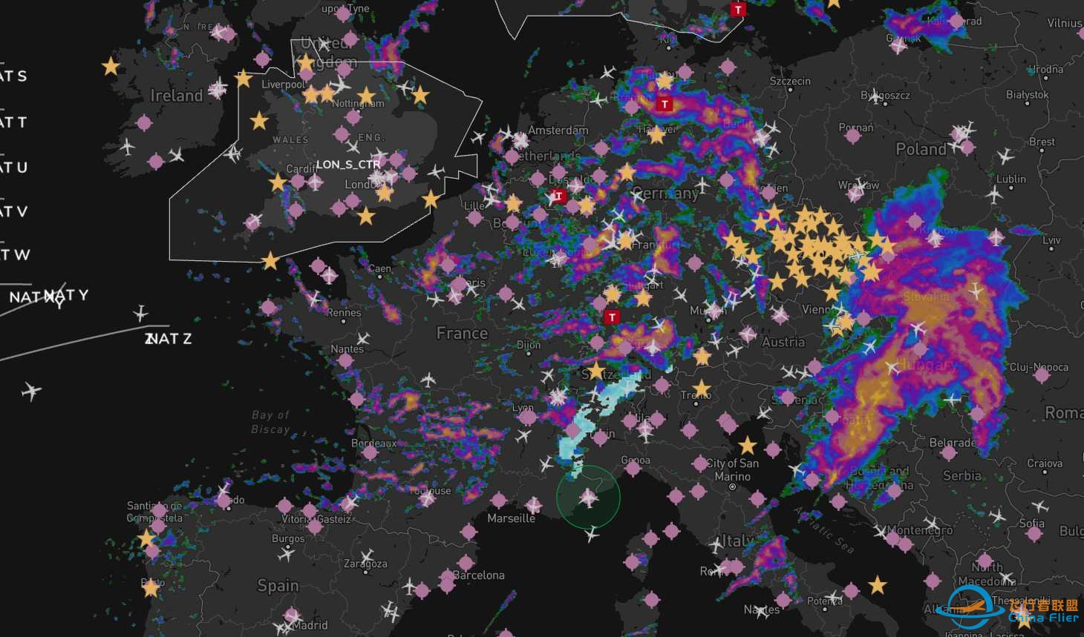Select the star marker near Porto
1084x637 pixels.
click(151, 588)
